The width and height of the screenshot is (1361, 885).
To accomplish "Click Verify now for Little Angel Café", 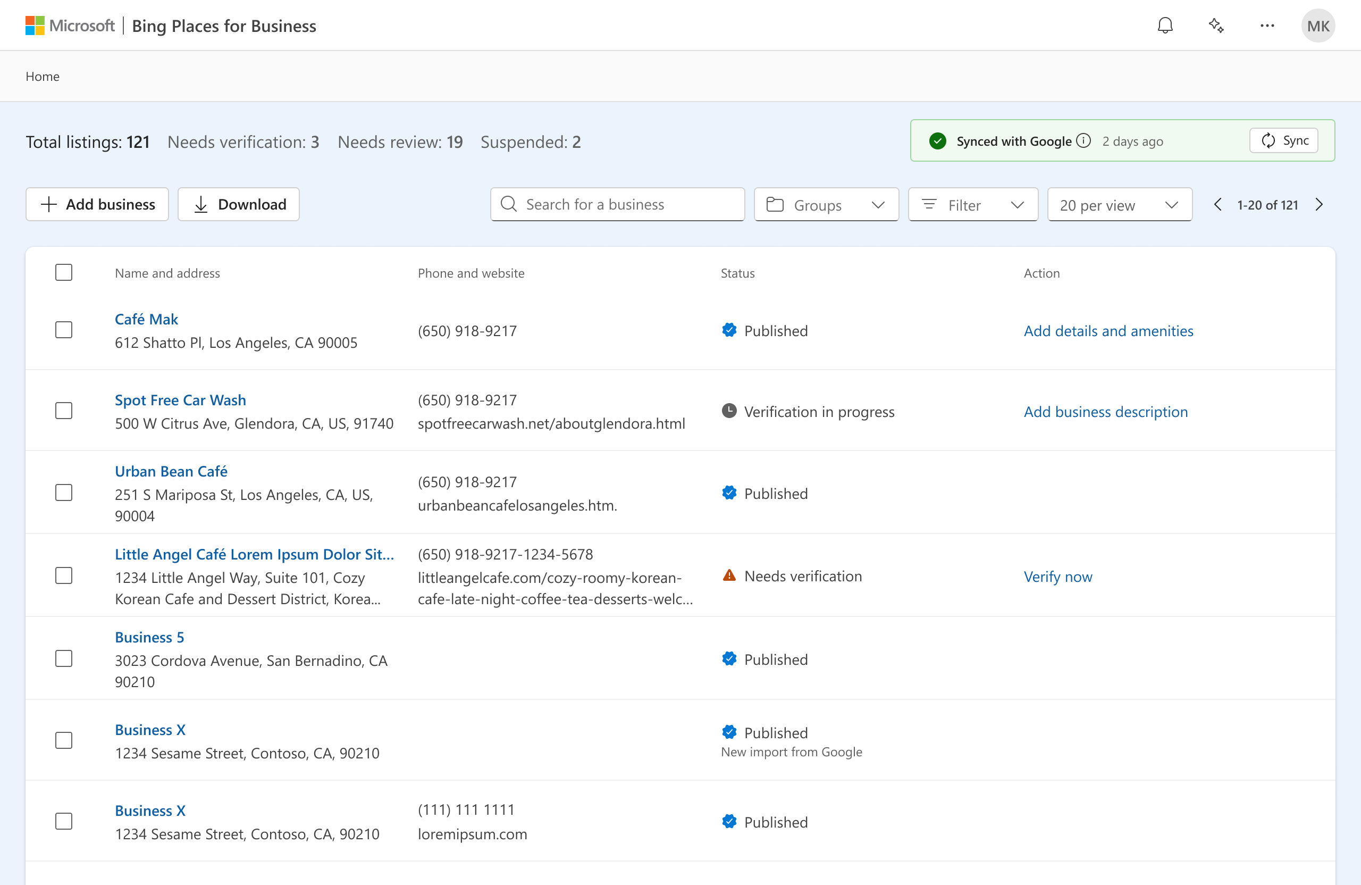I will pos(1057,576).
